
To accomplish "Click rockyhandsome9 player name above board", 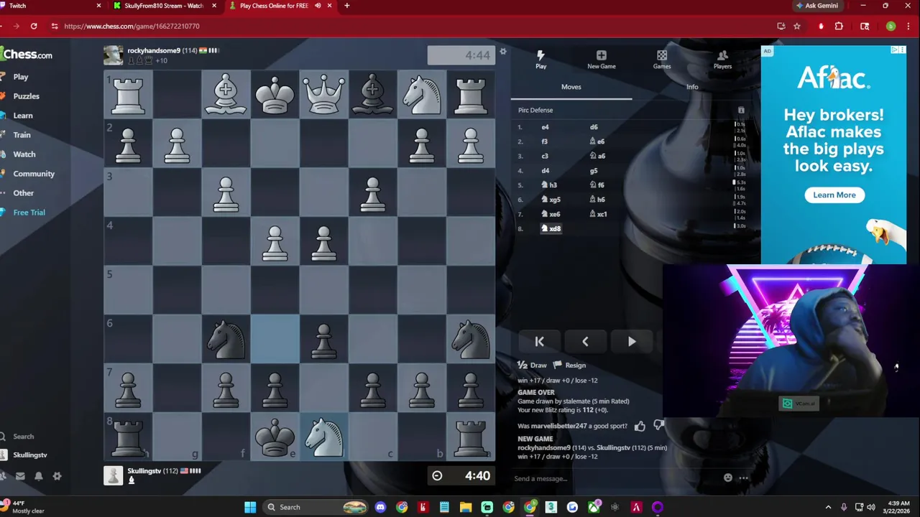I will pos(153,51).
